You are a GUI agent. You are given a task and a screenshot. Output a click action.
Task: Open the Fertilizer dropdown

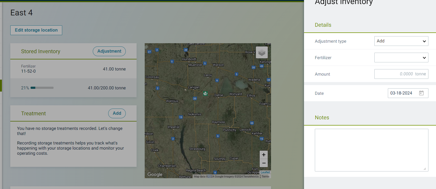tap(401, 58)
